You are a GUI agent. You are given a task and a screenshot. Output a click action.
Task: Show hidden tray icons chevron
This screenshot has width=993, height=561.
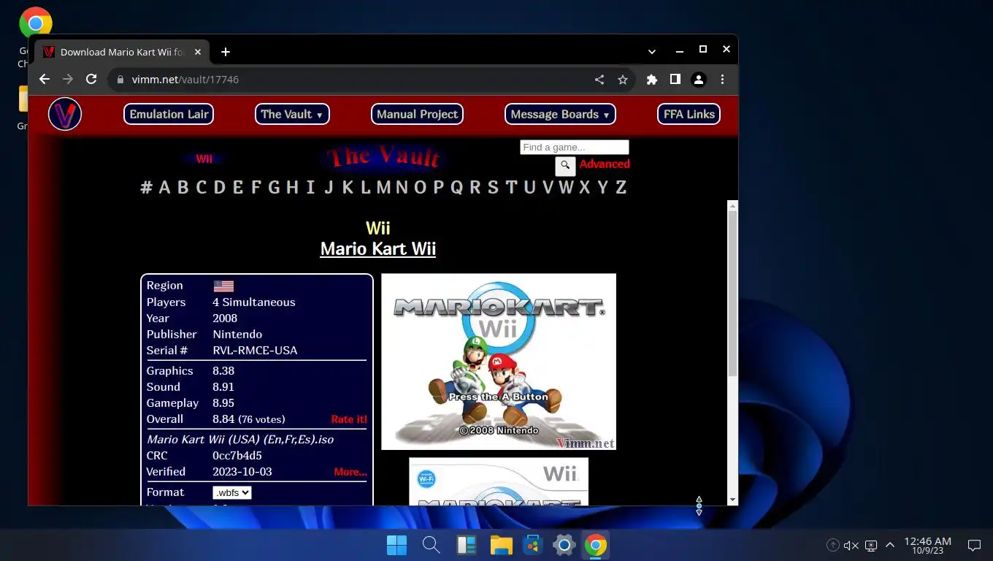[890, 545]
